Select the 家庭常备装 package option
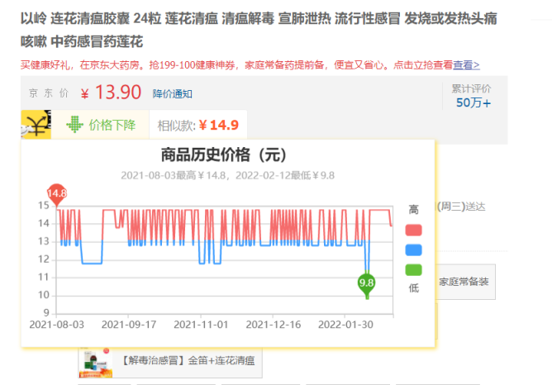The width and height of the screenshot is (552, 385). coord(464,282)
